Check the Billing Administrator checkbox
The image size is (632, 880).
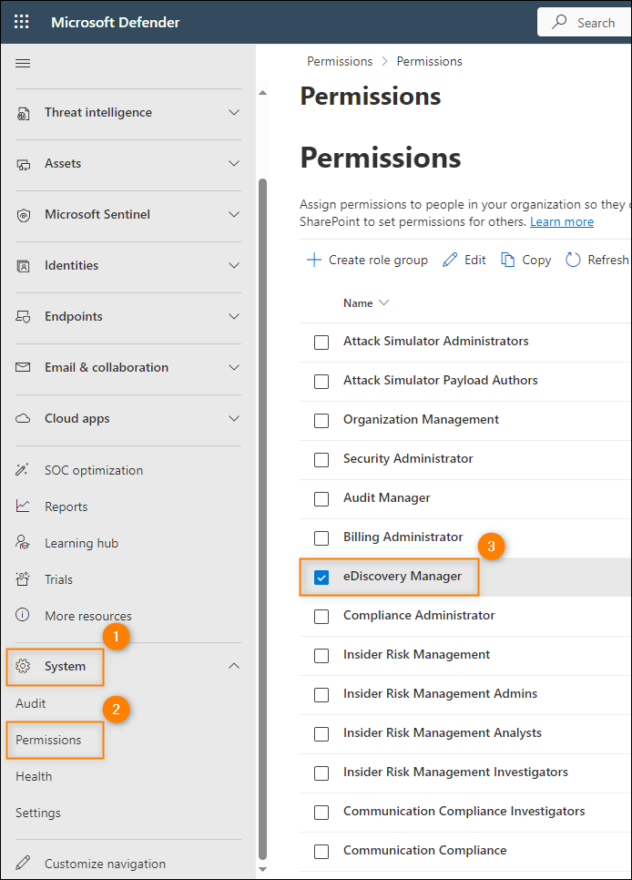point(321,538)
